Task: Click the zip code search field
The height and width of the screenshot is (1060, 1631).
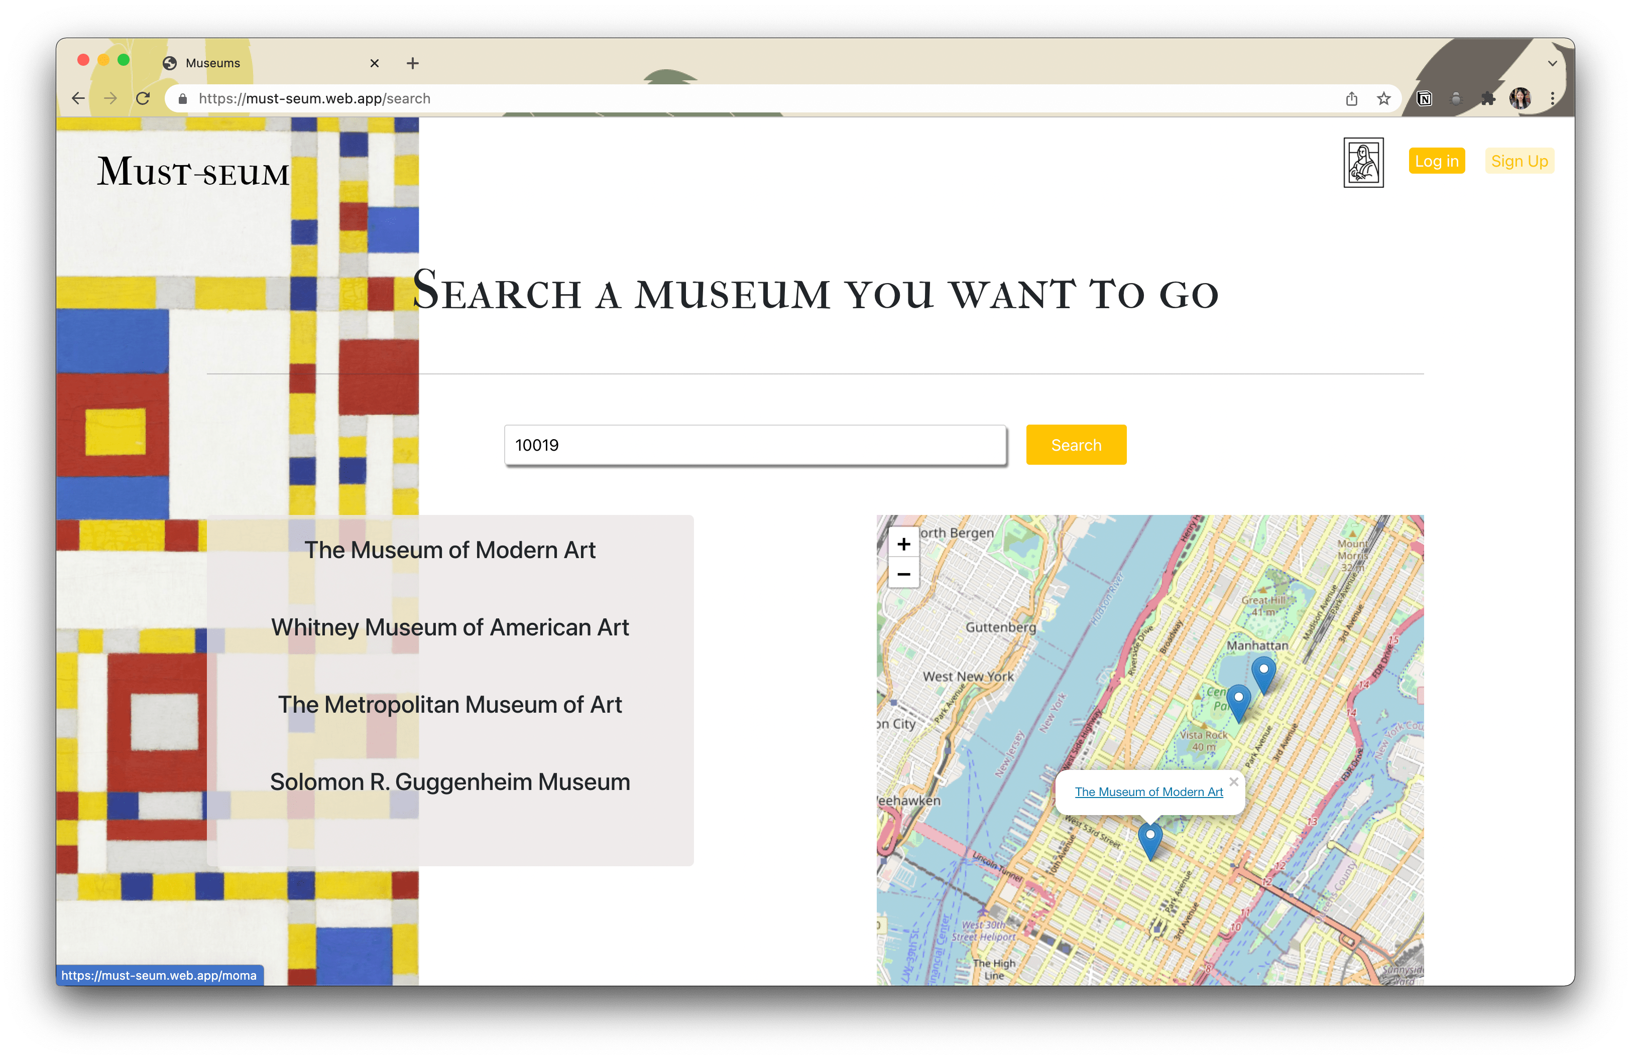Action: click(x=755, y=445)
